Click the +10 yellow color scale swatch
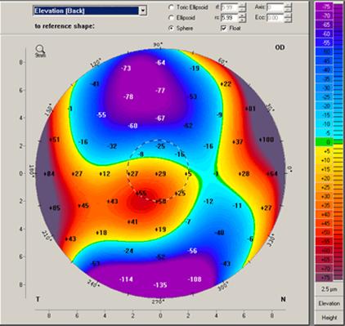The width and height of the screenshot is (345, 326). click(x=324, y=160)
